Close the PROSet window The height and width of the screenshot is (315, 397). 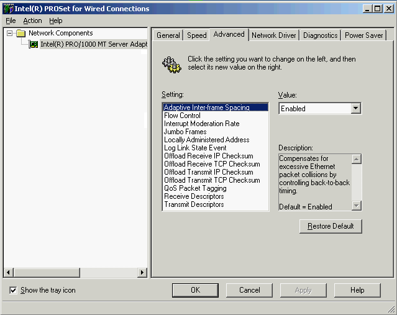[x=389, y=9]
